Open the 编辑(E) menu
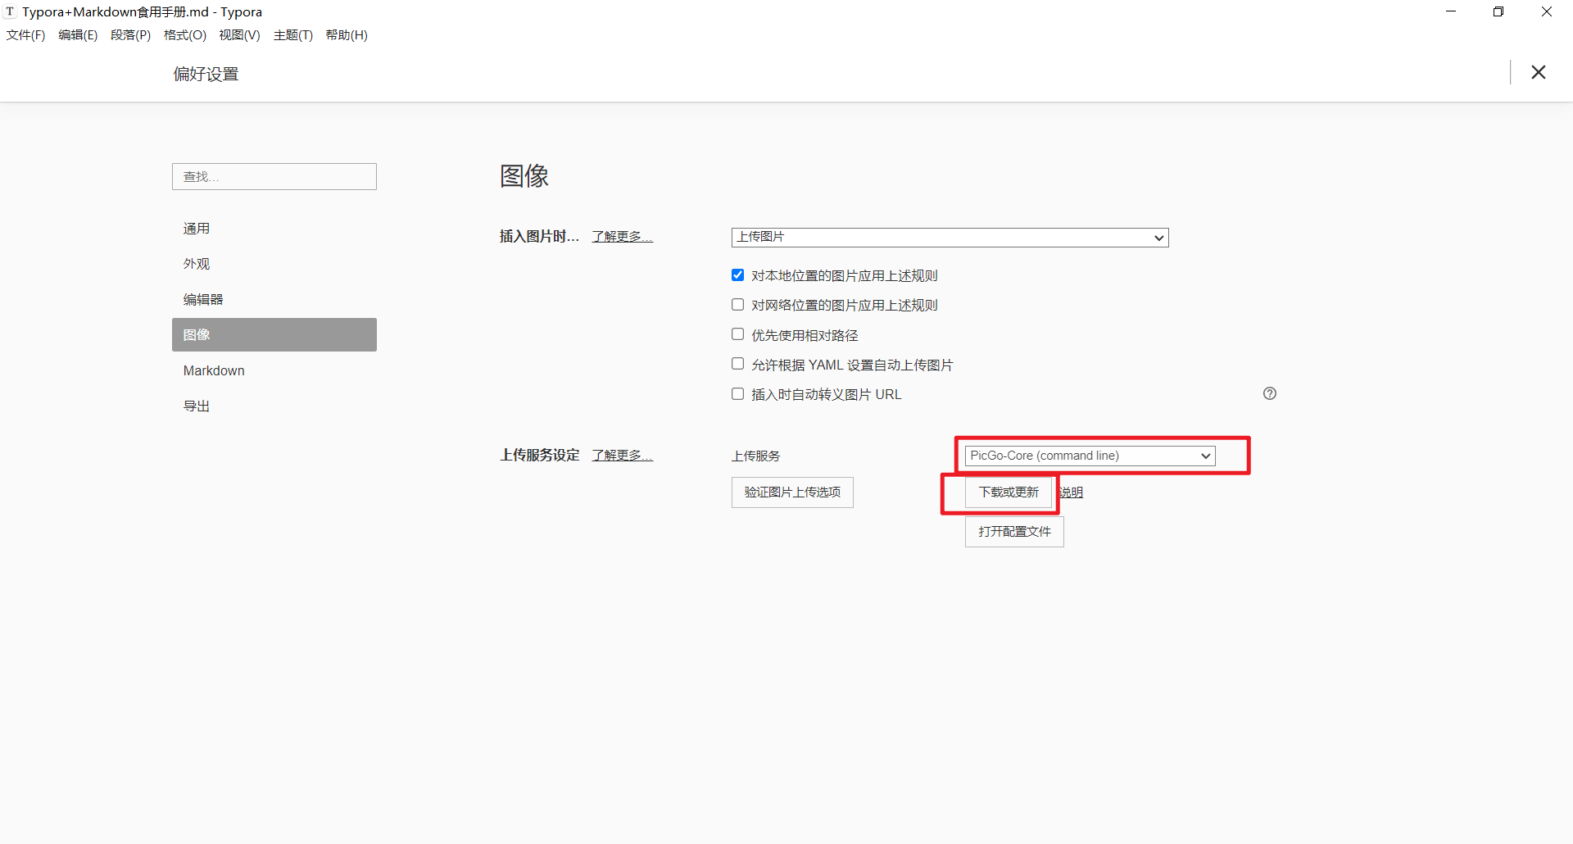 coord(78,35)
